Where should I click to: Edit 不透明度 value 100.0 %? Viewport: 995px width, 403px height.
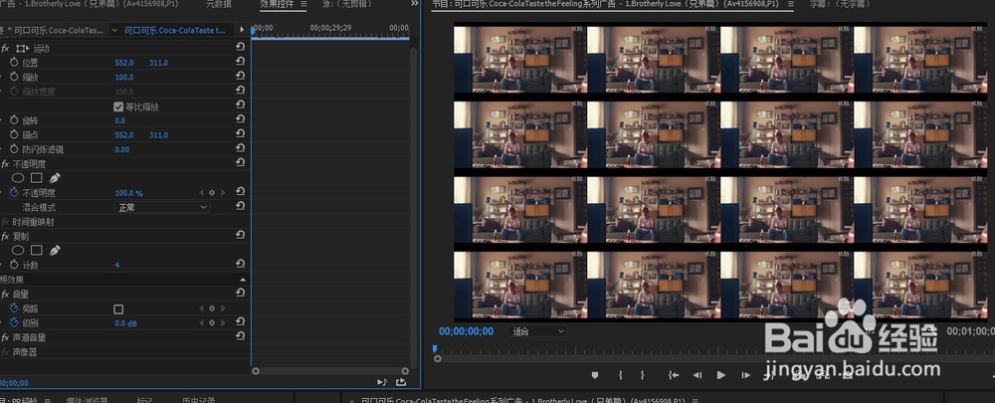tap(128, 193)
